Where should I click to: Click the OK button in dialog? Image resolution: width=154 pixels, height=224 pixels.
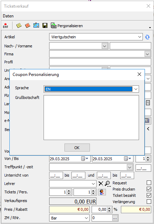pos(77,148)
